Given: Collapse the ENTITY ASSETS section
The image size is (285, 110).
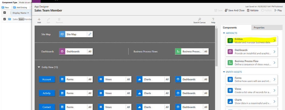Looking at the screenshot, I should coord(224,72).
